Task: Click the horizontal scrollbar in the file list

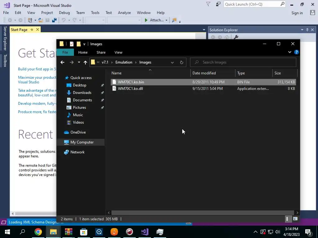Action: (202, 213)
